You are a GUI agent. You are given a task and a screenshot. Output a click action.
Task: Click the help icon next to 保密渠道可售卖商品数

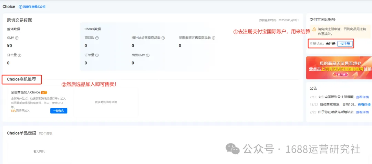pos(214,38)
